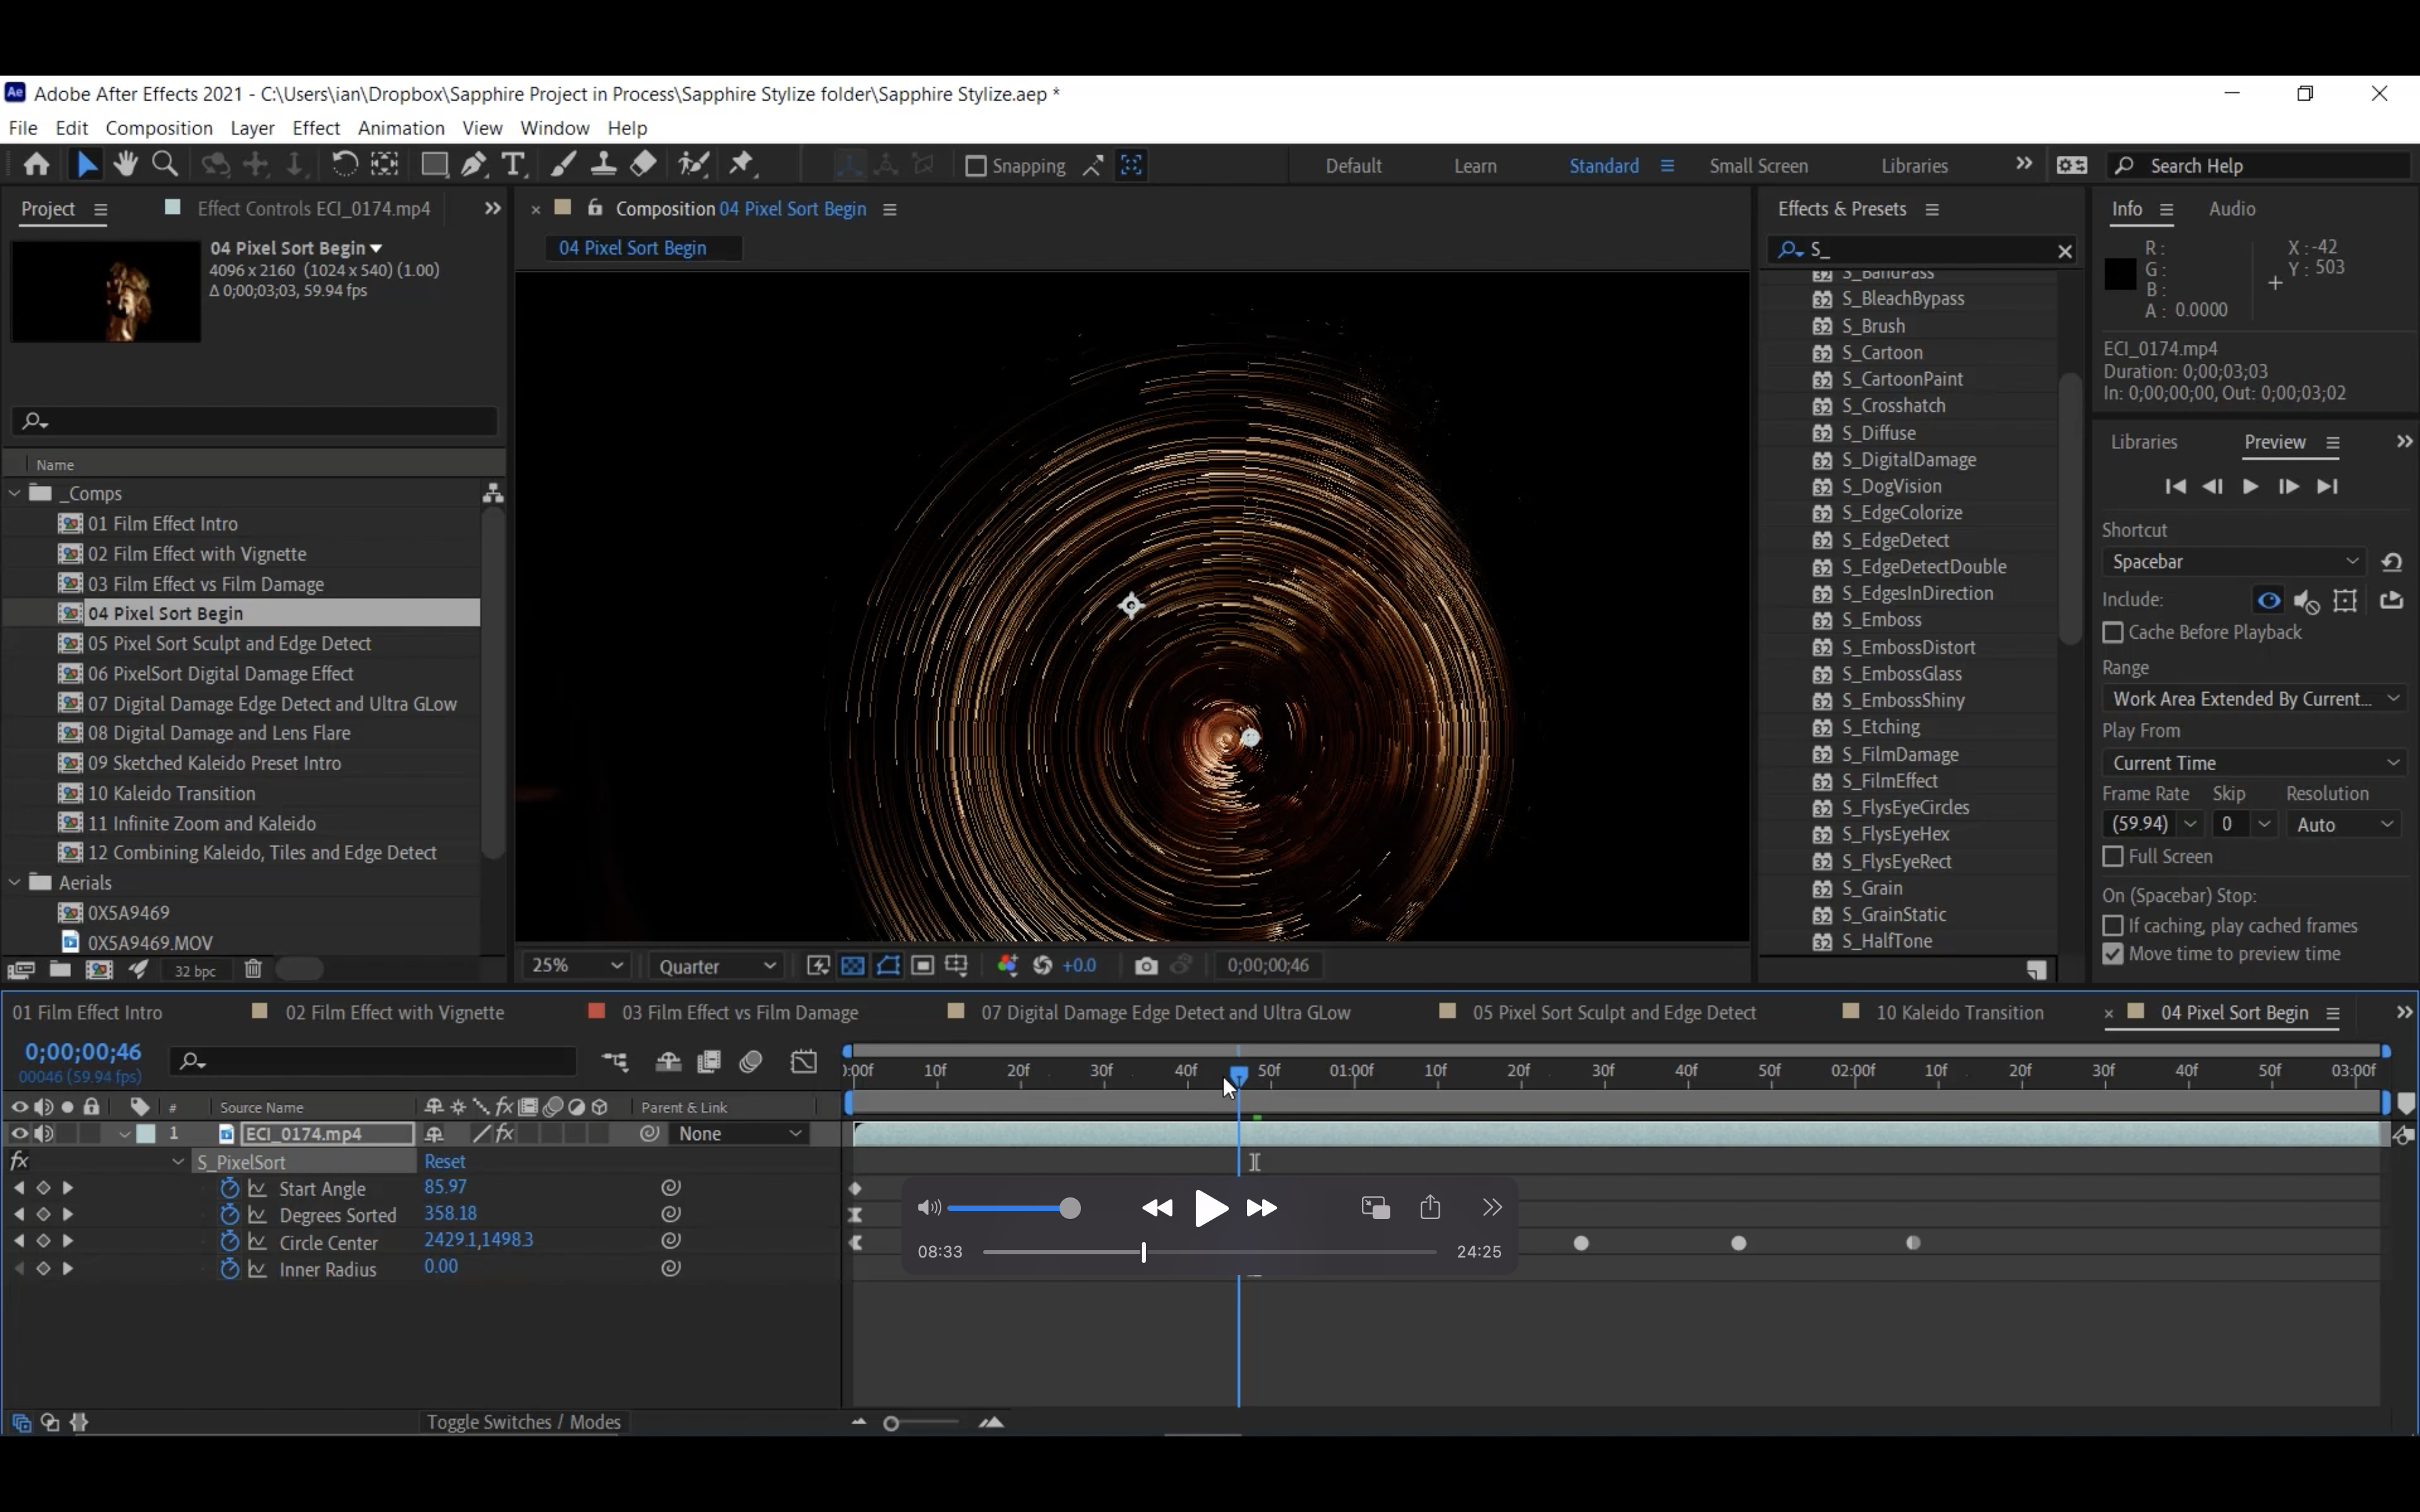
Task: Select the Eraser tool
Action: click(x=643, y=165)
